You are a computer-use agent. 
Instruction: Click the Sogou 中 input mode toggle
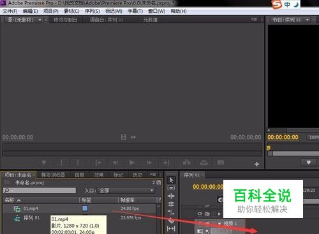click(x=287, y=4)
